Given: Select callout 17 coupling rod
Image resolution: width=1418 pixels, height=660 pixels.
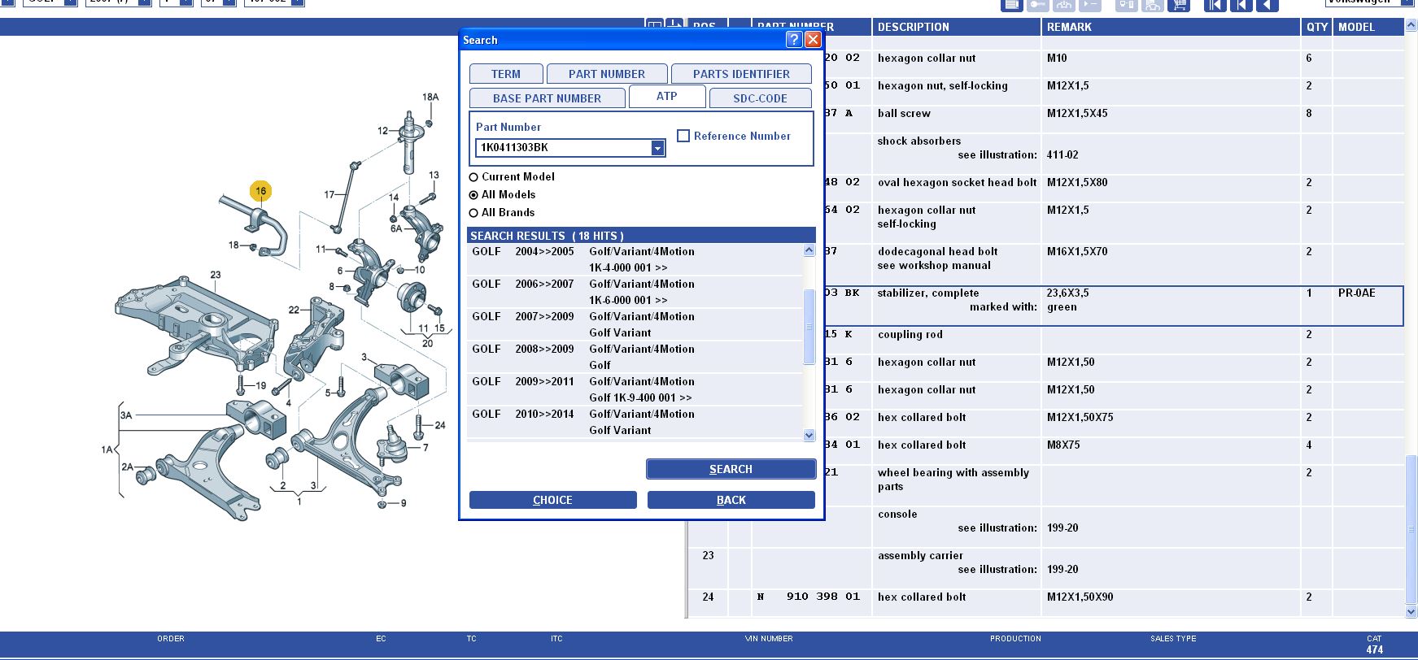Looking at the screenshot, I should coord(329,194).
